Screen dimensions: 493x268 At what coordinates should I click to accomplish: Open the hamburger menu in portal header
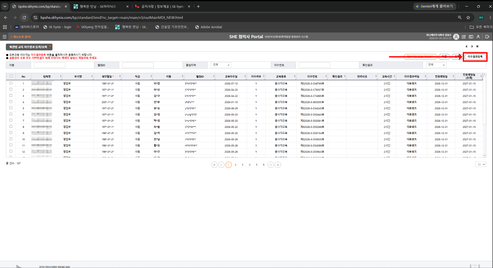point(4,37)
